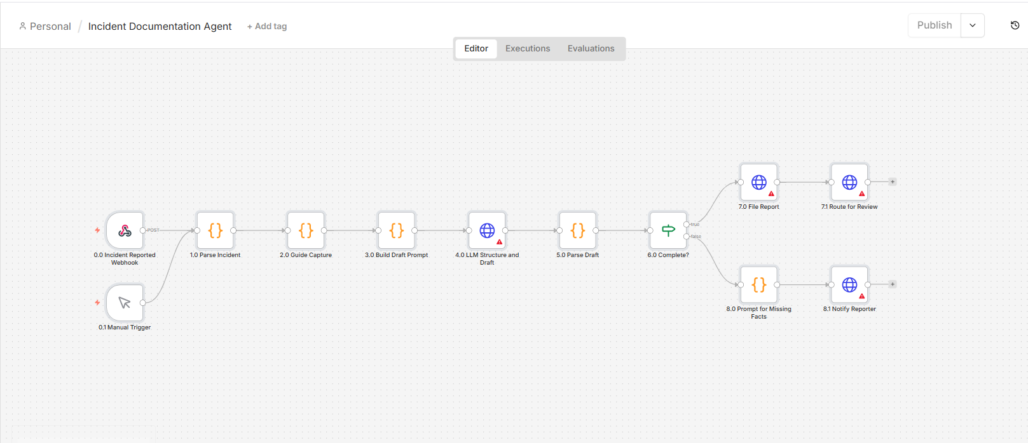
Task: Click the '7.0 File Report' node label
Action: [759, 207]
